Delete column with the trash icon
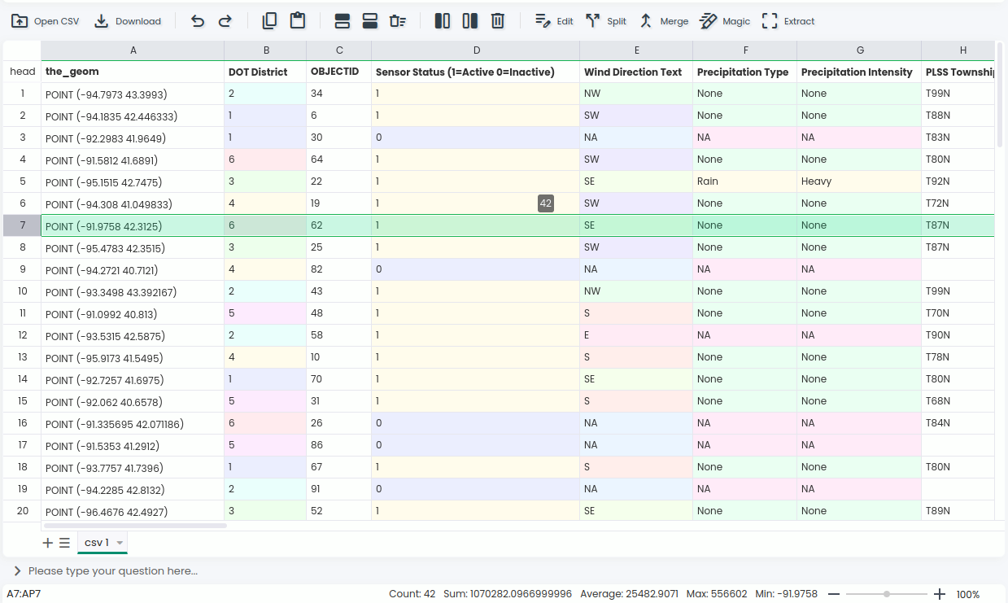The height and width of the screenshot is (603, 1008). (497, 21)
